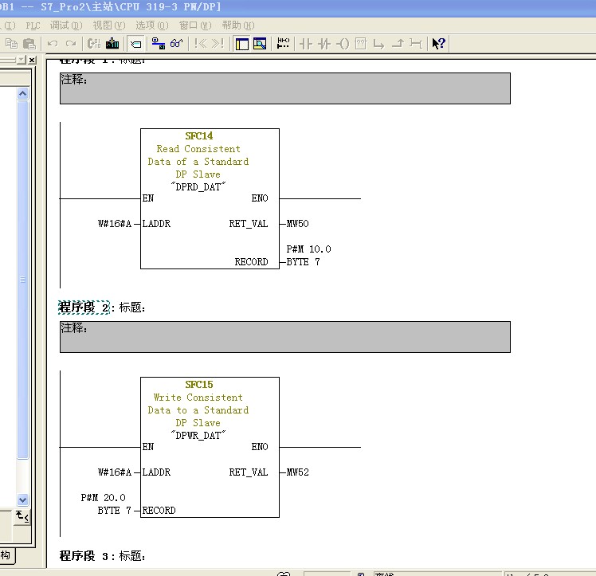
Task: Select the 结构 tab at panel bottom
Action: (x=6, y=555)
